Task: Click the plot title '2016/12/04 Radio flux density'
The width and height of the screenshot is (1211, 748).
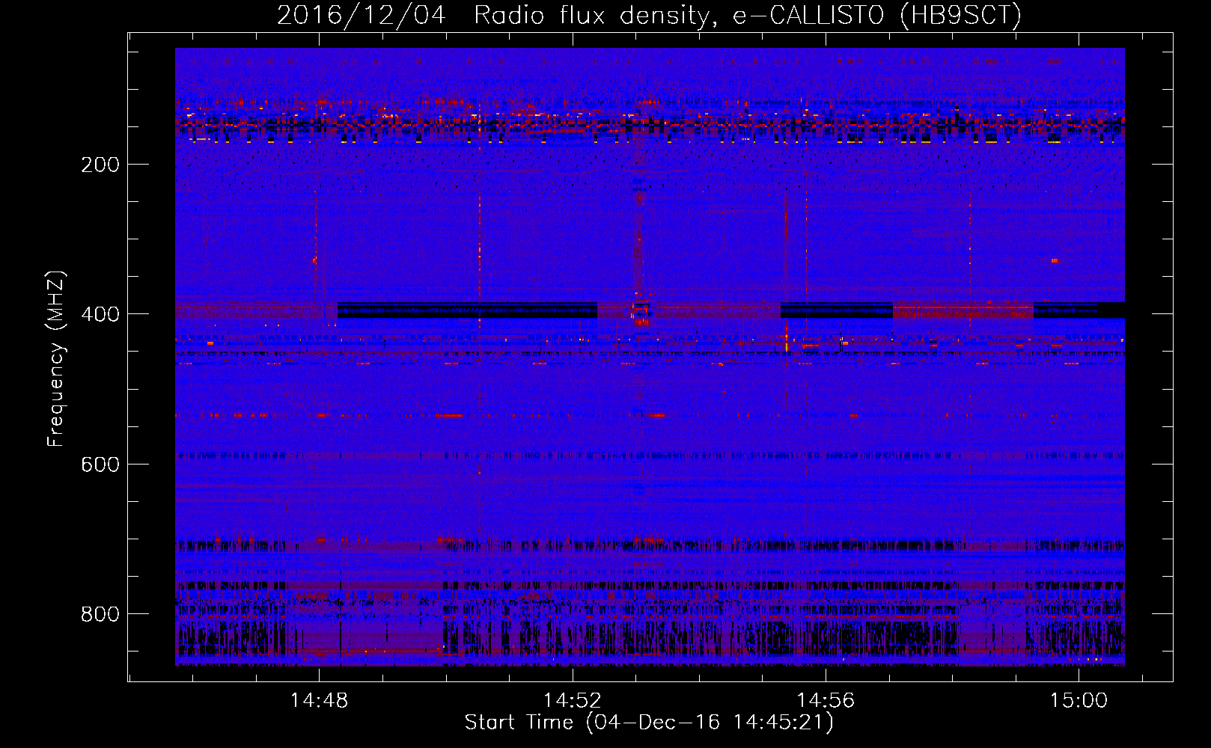Action: coord(650,15)
